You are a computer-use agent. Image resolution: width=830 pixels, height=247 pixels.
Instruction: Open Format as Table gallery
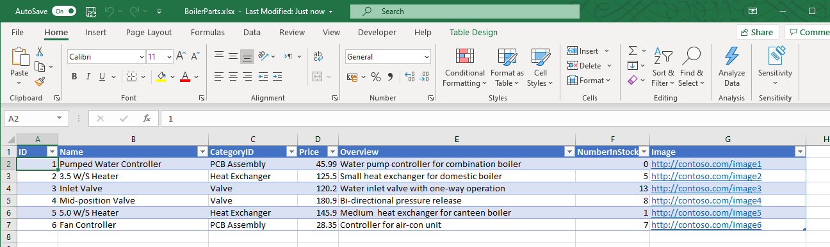pos(507,67)
